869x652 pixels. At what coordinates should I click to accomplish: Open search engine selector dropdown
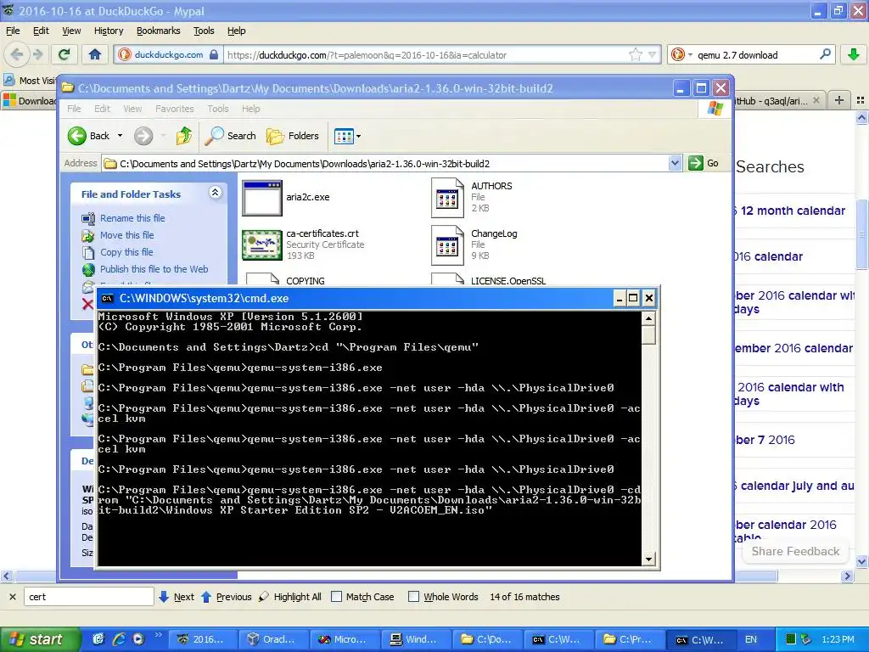click(690, 54)
